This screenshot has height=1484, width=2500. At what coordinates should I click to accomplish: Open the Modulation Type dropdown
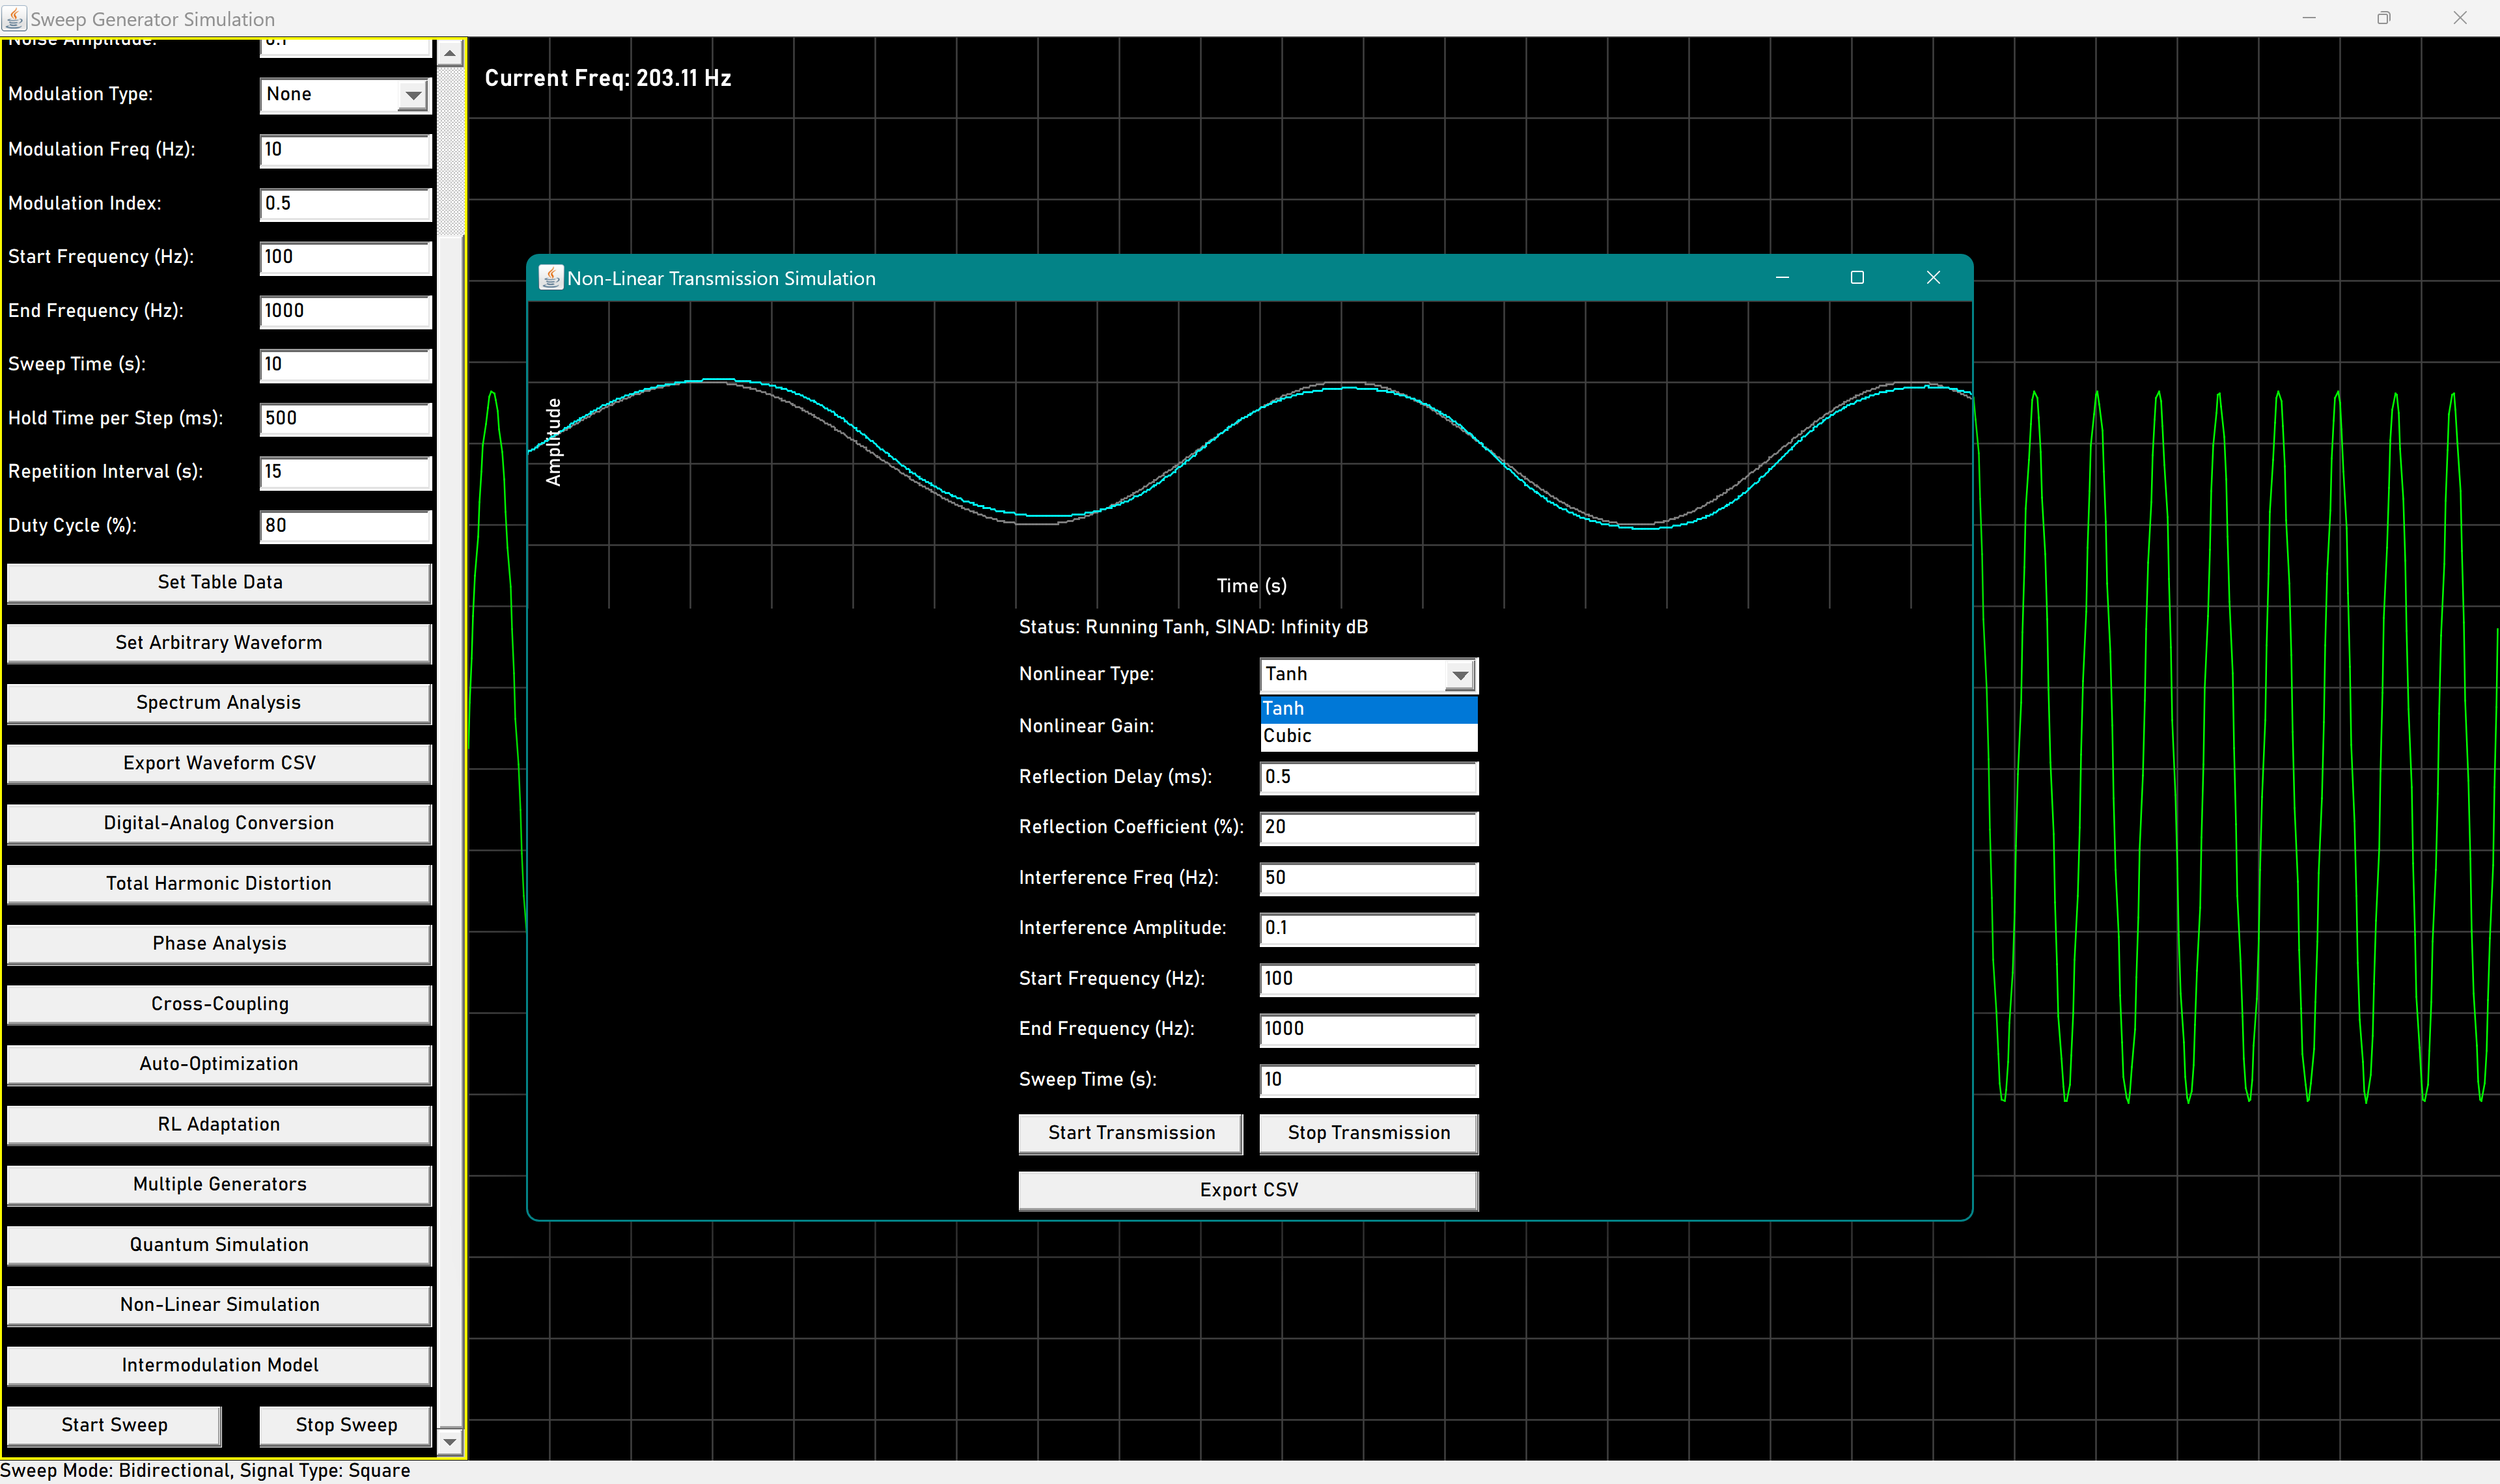click(412, 95)
